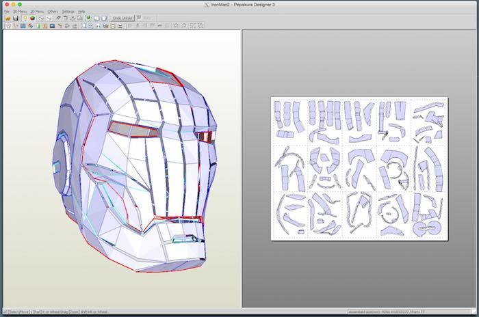Toggle the Auto checkbox beside Undo Unfold

pyautogui.click(x=140, y=18)
